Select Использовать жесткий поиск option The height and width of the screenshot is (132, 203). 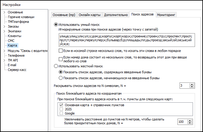click(x=56, y=66)
